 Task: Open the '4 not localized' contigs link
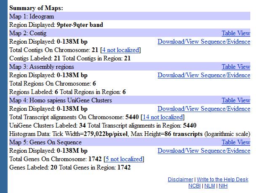(x=120, y=50)
